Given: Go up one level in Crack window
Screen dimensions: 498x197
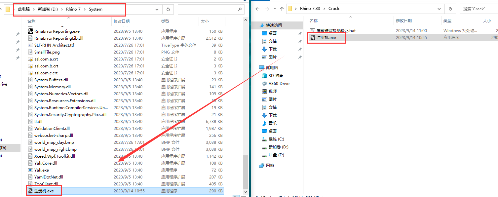Looking at the screenshot, I should click(x=282, y=9).
